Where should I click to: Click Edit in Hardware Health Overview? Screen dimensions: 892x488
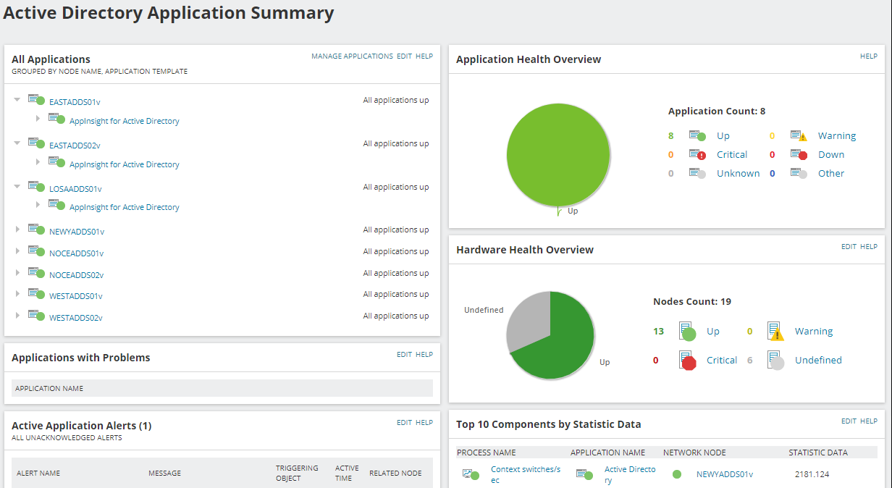[849, 247]
